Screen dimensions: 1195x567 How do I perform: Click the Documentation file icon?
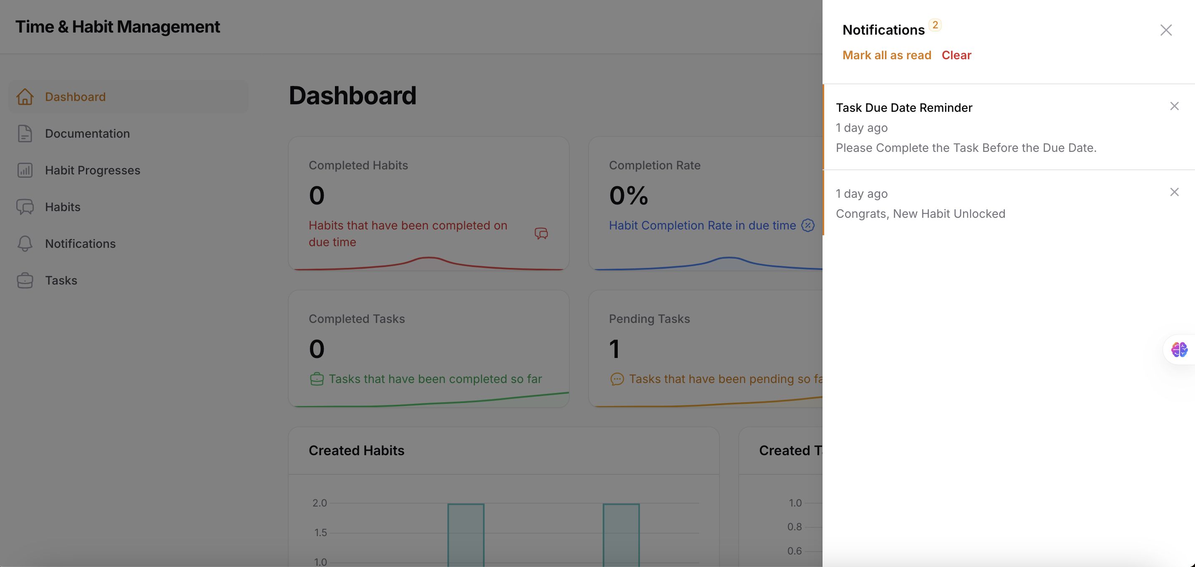pos(25,134)
